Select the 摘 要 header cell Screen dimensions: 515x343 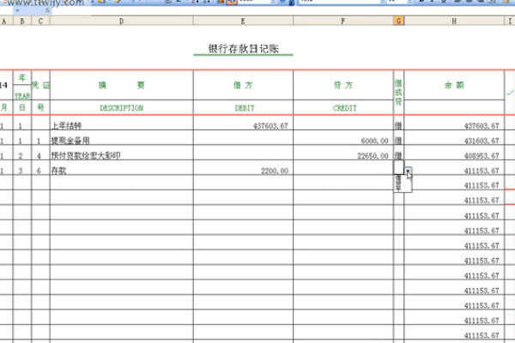[121, 86]
